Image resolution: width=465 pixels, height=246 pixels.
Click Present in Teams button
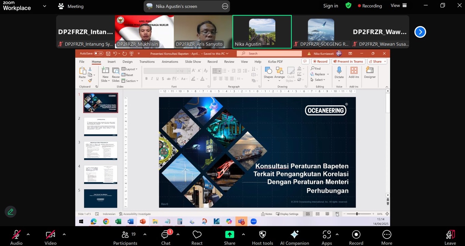click(x=348, y=61)
